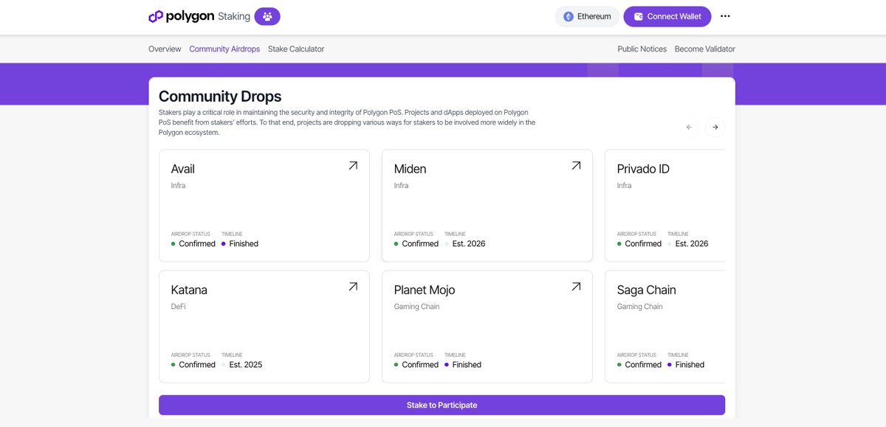This screenshot has height=427, width=886.
Task: Click the purple paw icon button
Action: click(x=267, y=16)
